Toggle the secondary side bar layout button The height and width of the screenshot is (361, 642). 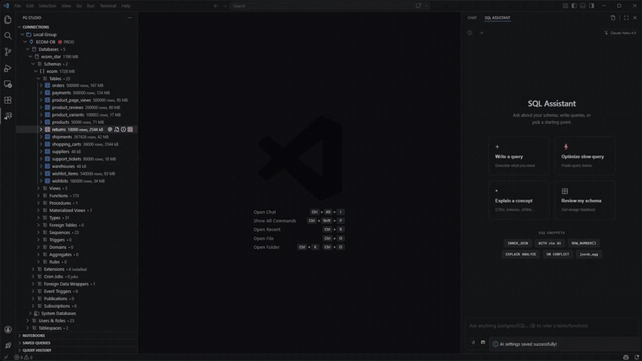coord(591,6)
